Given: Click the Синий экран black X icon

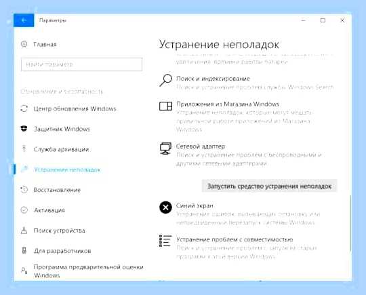Looking at the screenshot, I should [166, 208].
